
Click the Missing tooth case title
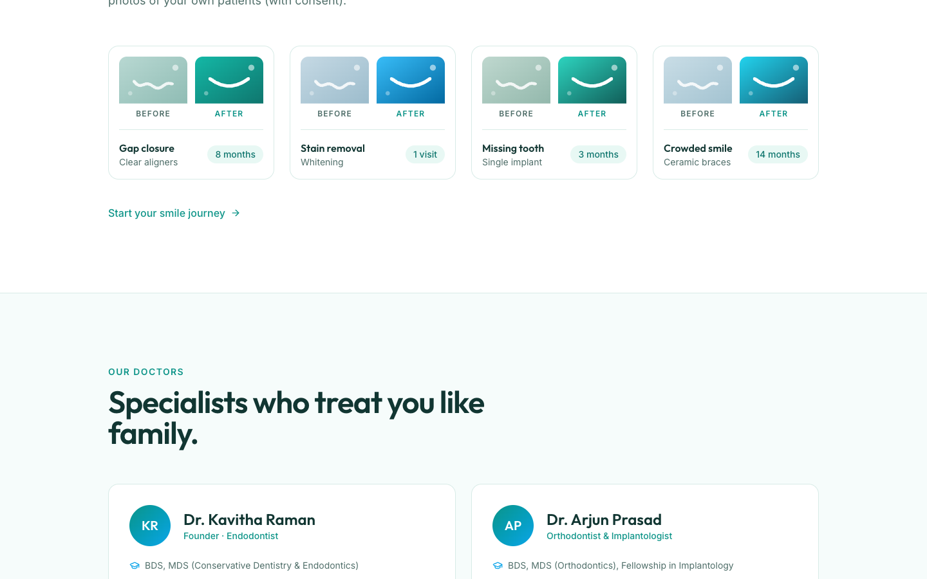pos(513,148)
